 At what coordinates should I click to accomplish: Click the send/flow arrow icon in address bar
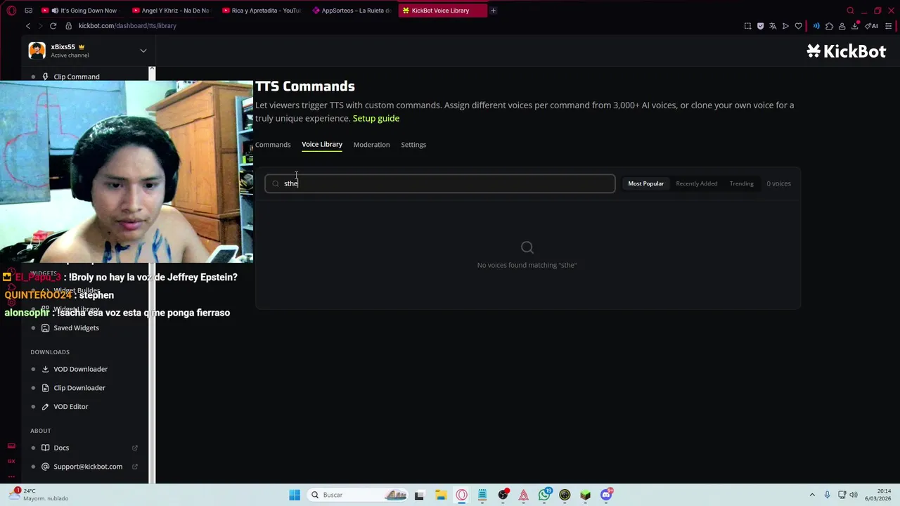[785, 26]
